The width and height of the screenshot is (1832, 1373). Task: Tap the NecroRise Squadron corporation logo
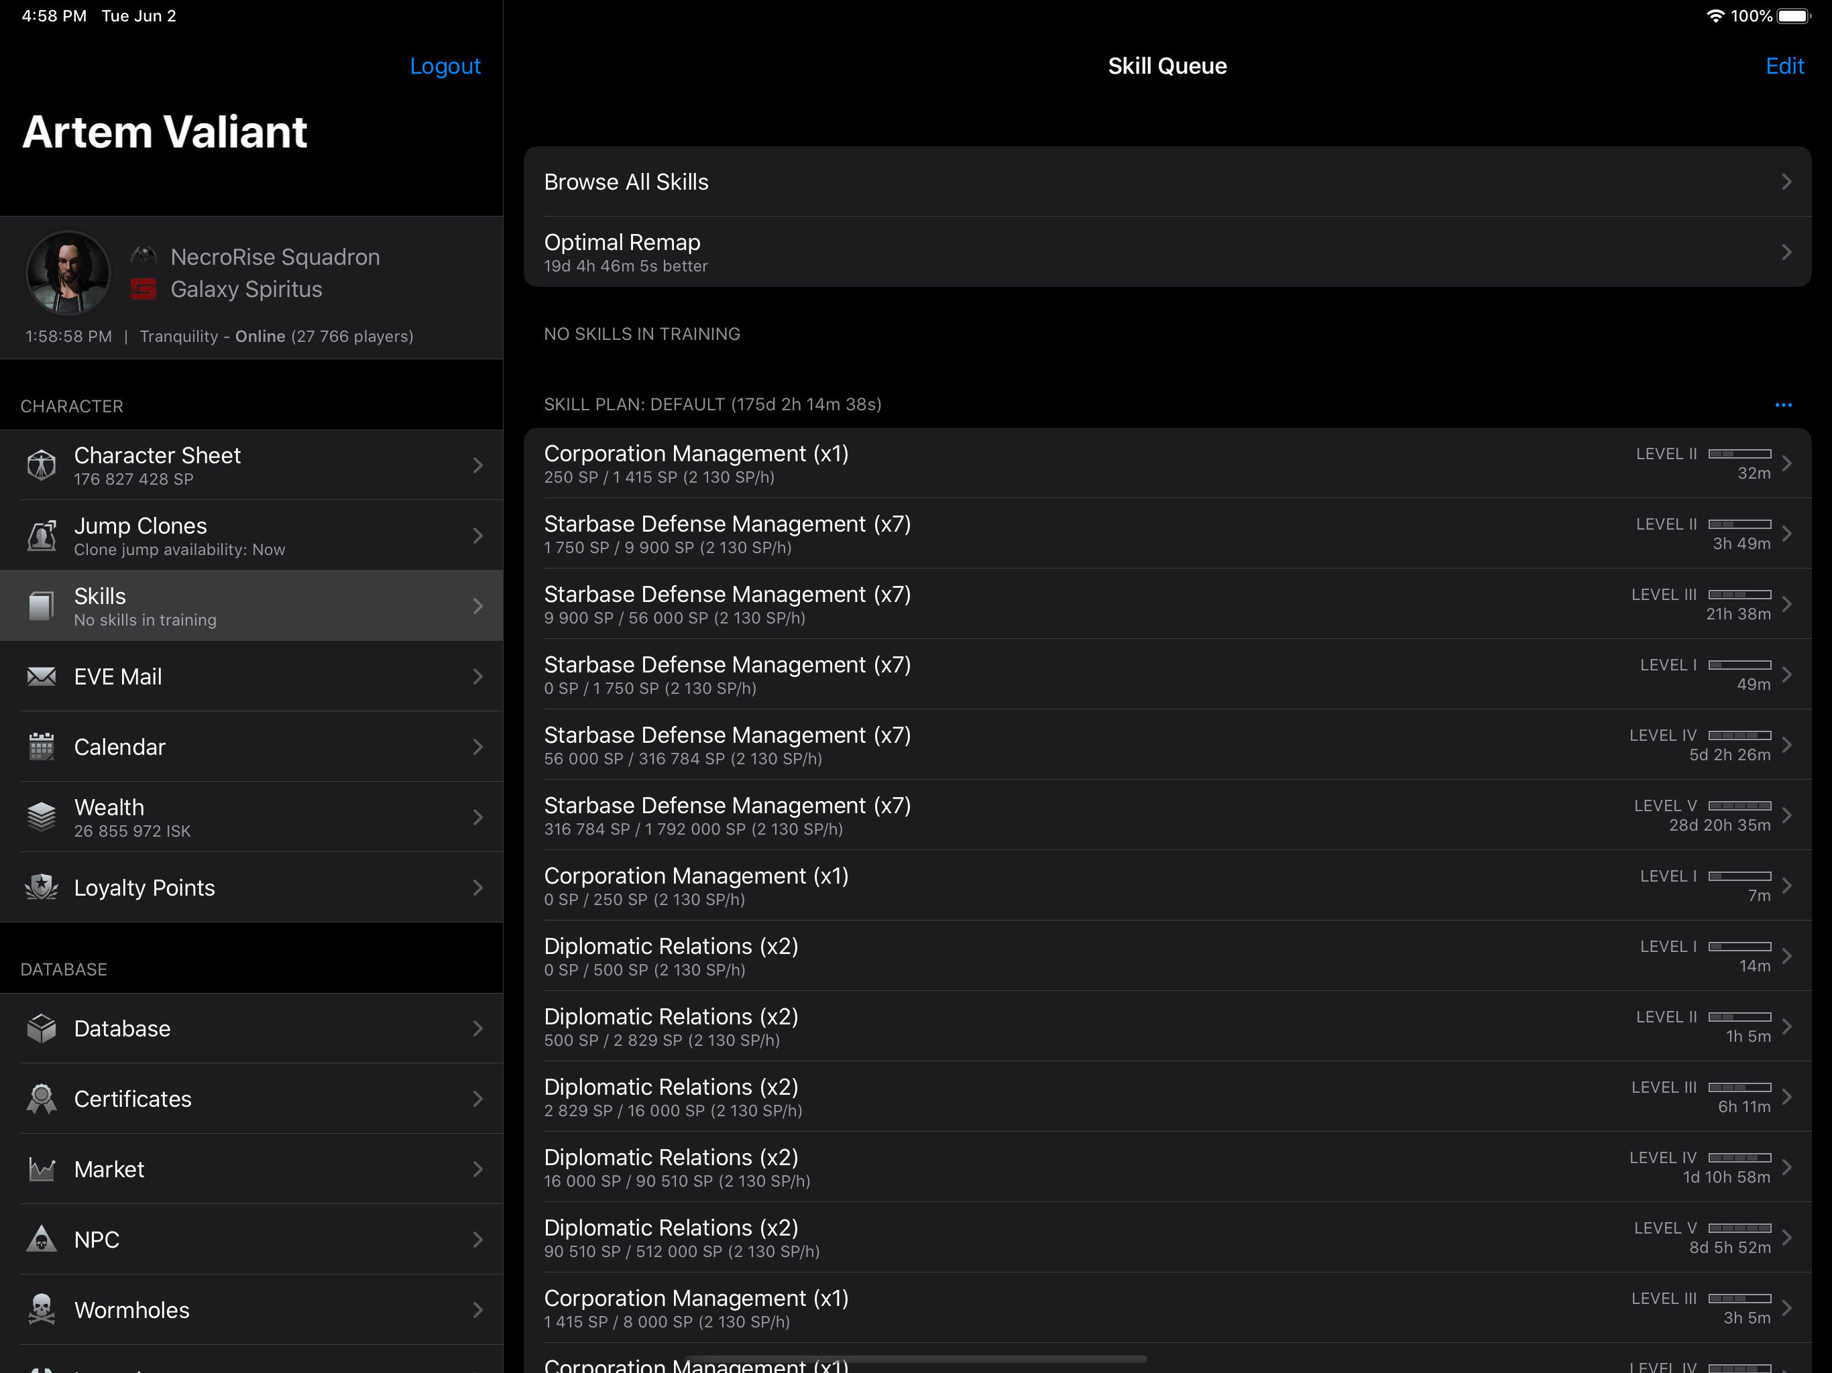tap(144, 256)
